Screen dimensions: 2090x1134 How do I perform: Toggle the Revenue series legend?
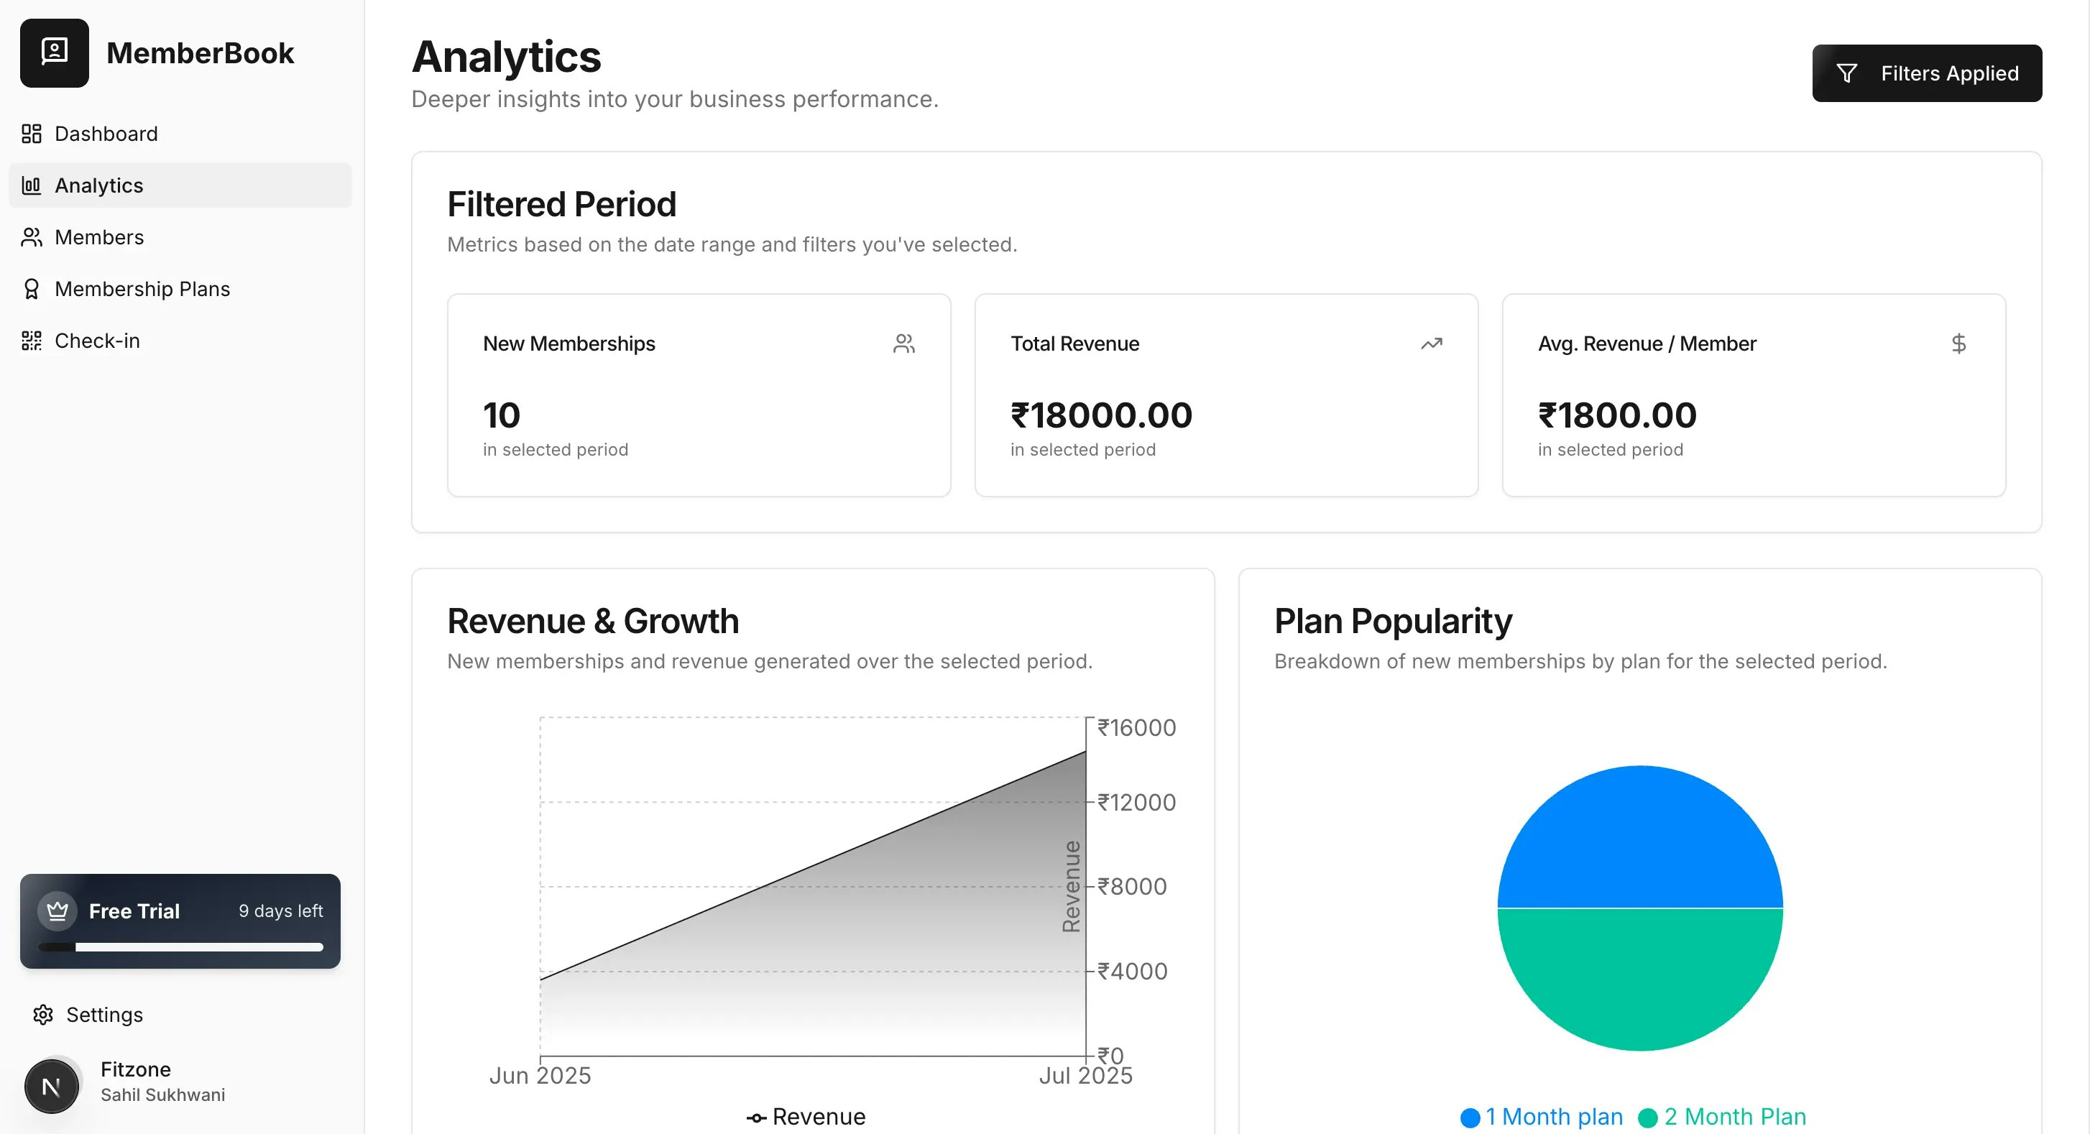coord(806,1117)
